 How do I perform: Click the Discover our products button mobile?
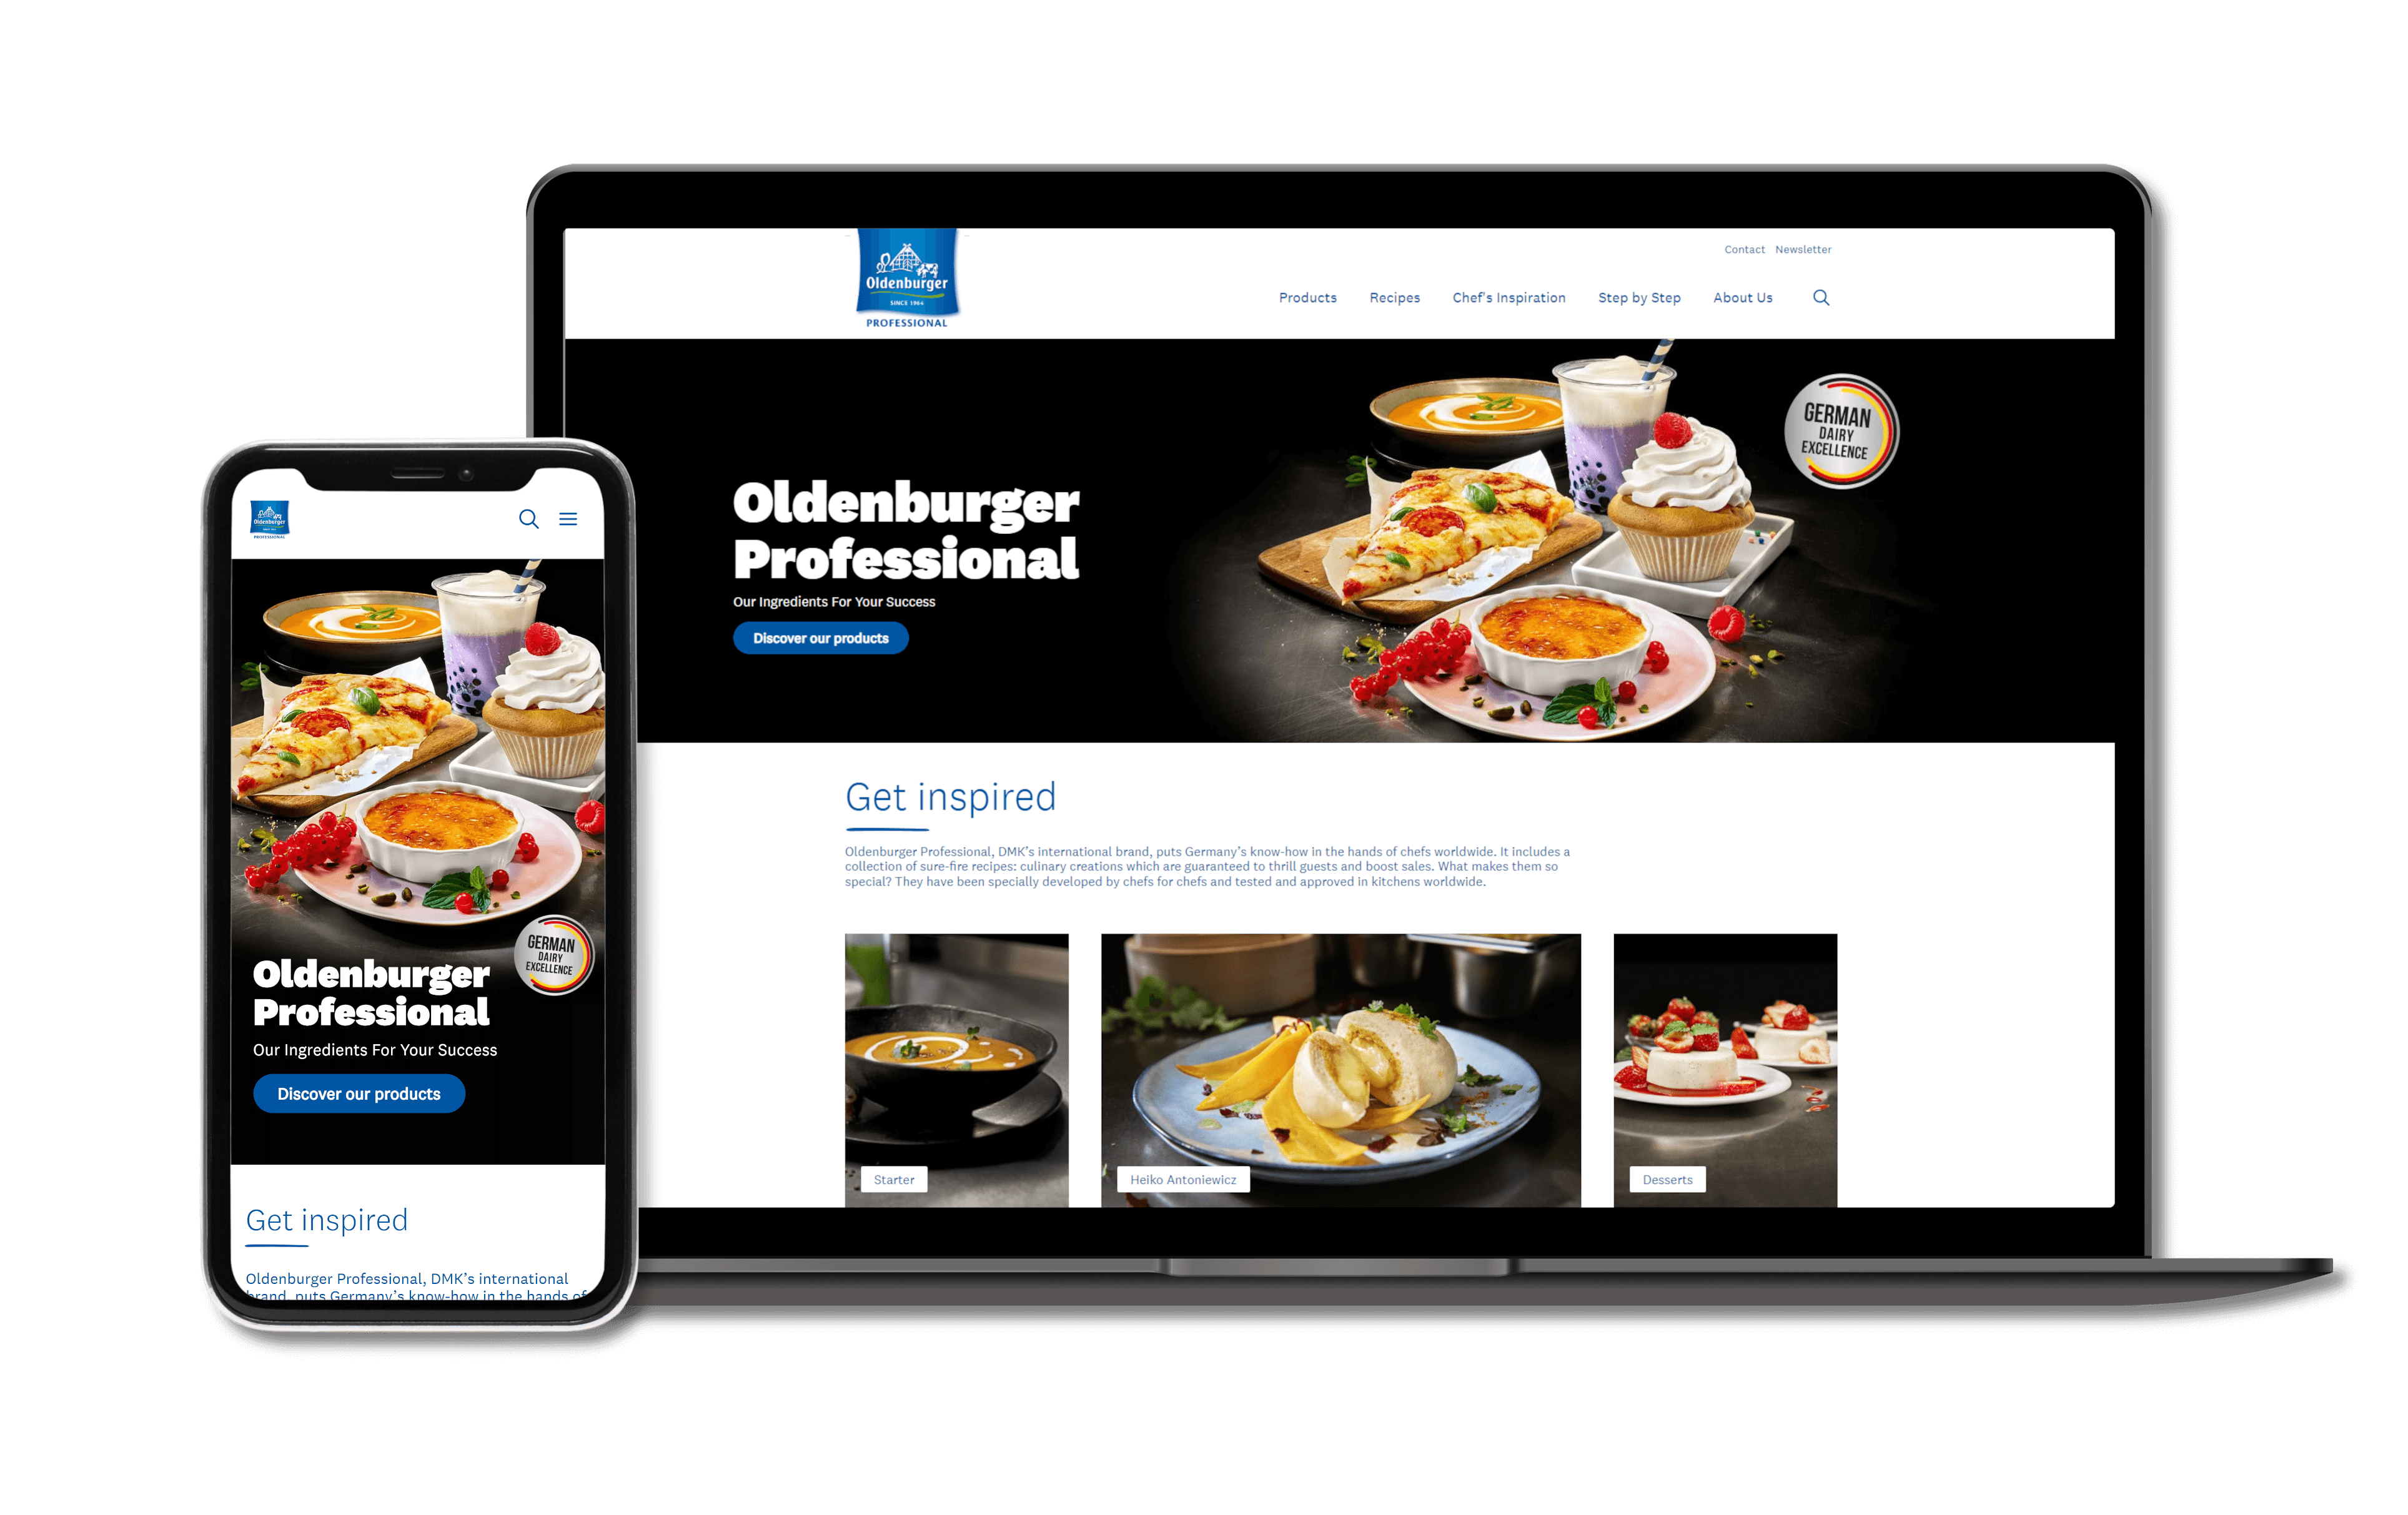359,1094
